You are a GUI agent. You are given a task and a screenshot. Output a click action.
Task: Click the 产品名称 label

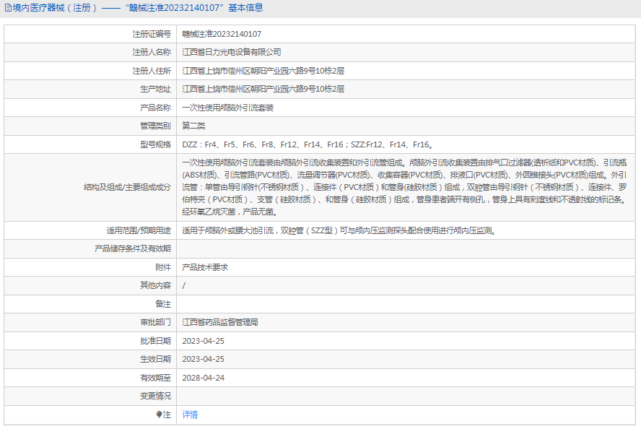click(x=155, y=108)
